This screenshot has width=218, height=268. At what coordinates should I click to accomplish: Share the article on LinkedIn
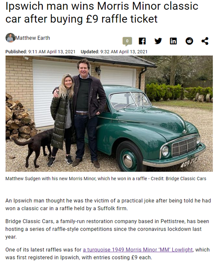pos(173,41)
